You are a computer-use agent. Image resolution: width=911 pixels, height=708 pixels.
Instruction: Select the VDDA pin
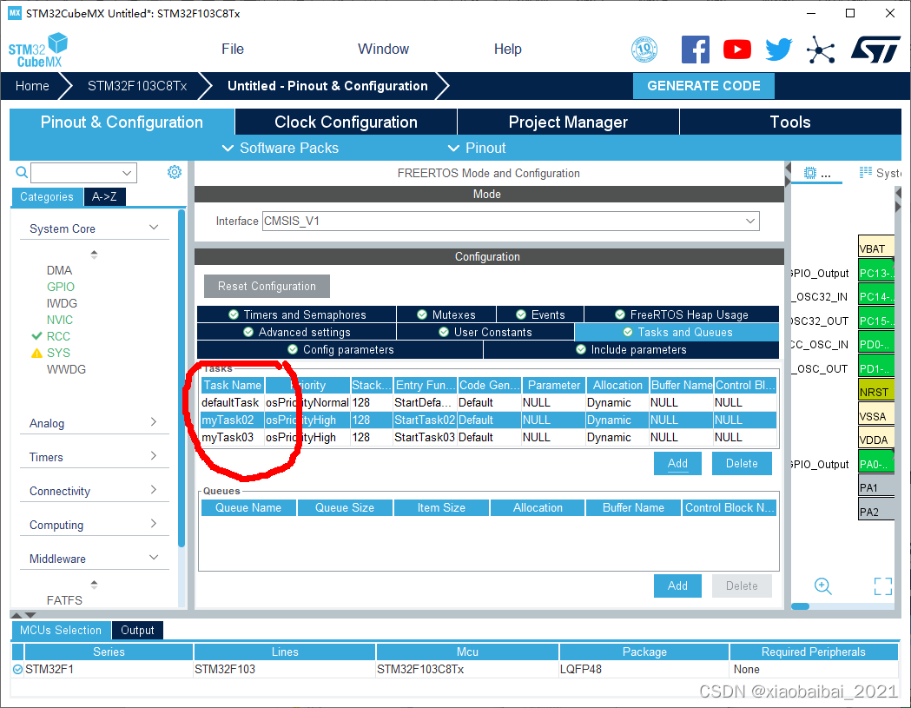(875, 440)
